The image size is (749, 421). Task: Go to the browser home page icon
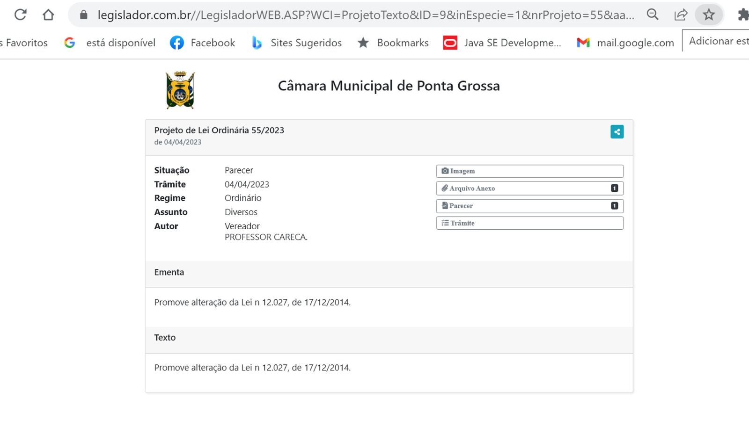[48, 15]
